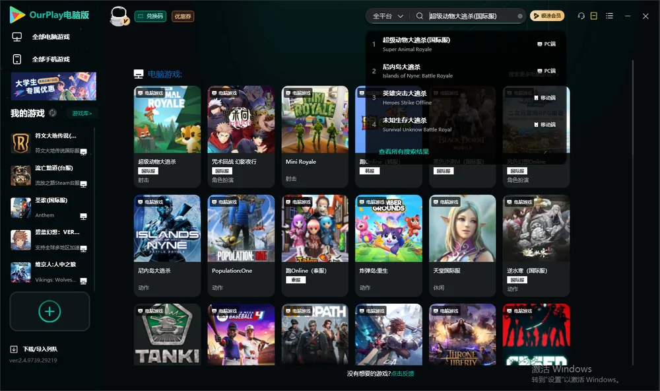660x391 pixels.
Task: Click the PC icon on Anthem row
Action: coord(83,216)
